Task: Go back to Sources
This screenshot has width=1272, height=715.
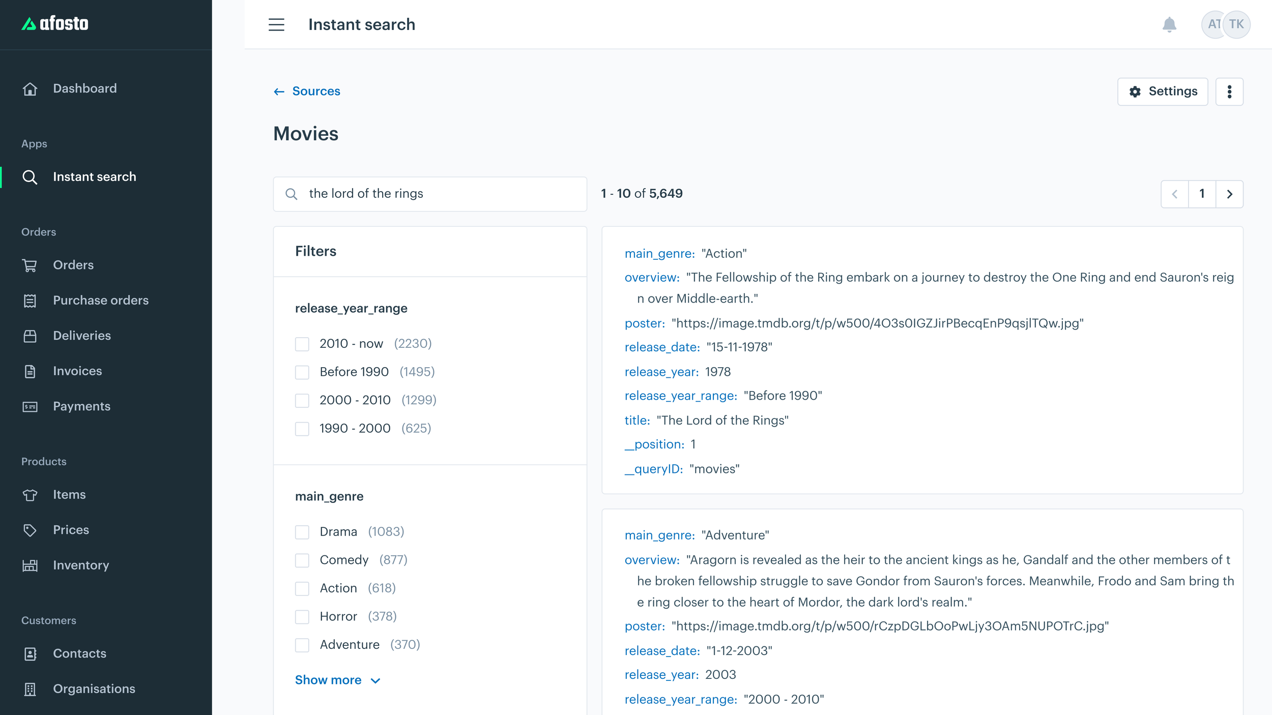Action: point(316,91)
